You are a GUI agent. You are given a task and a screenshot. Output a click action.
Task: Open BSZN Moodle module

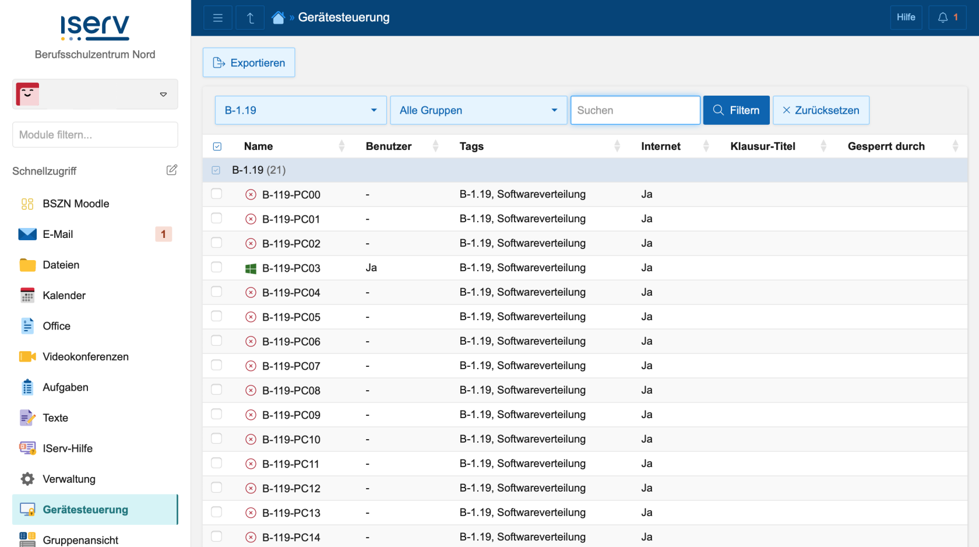[x=95, y=204]
